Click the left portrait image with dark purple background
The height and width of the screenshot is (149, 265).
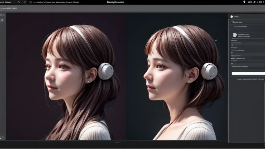[66, 76]
